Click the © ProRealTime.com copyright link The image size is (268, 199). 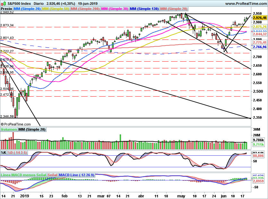tap(17, 124)
